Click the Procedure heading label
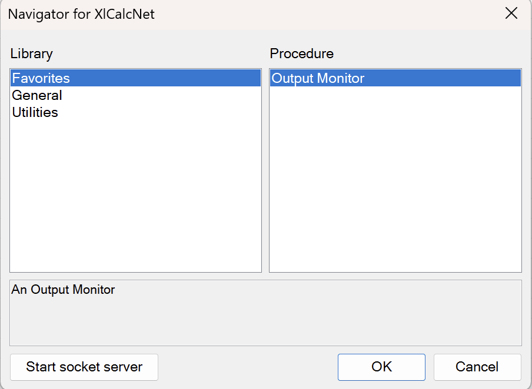This screenshot has width=532, height=389. (x=302, y=53)
